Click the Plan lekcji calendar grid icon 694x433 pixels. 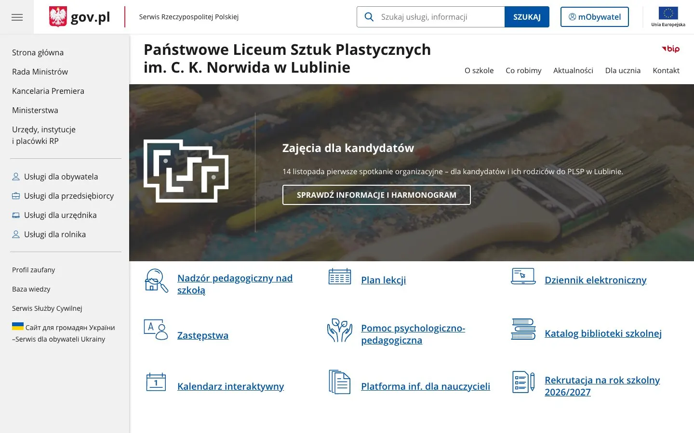coord(340,277)
